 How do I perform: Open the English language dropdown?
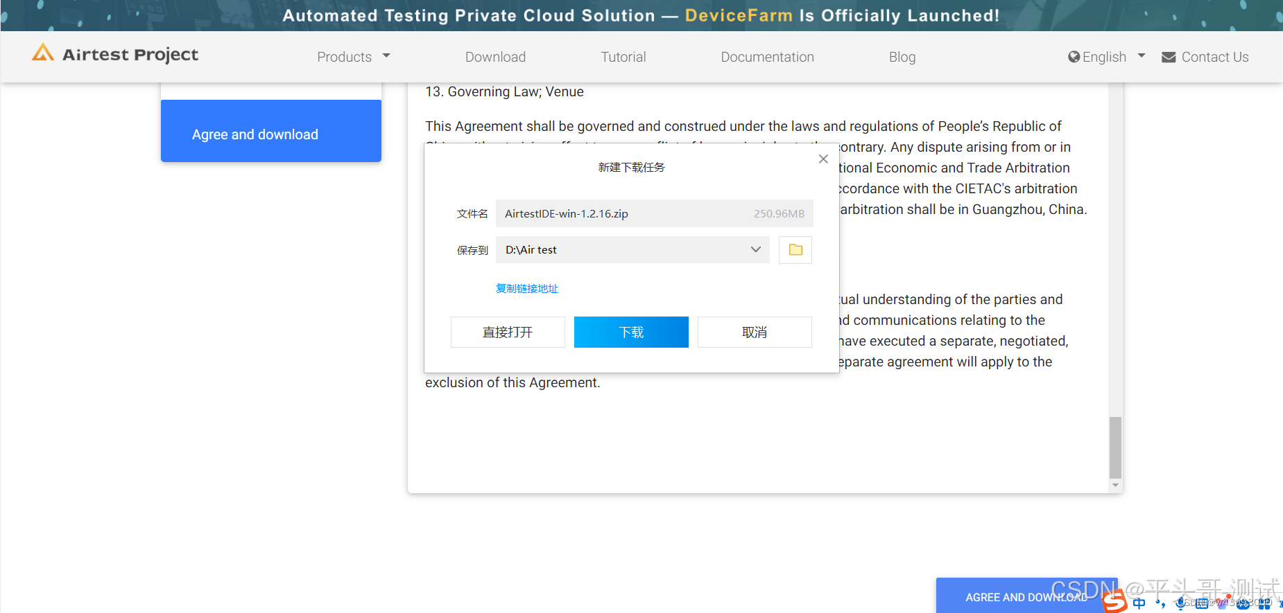point(1106,57)
